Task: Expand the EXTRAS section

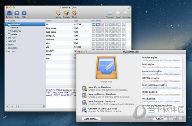Action: tap(6, 52)
